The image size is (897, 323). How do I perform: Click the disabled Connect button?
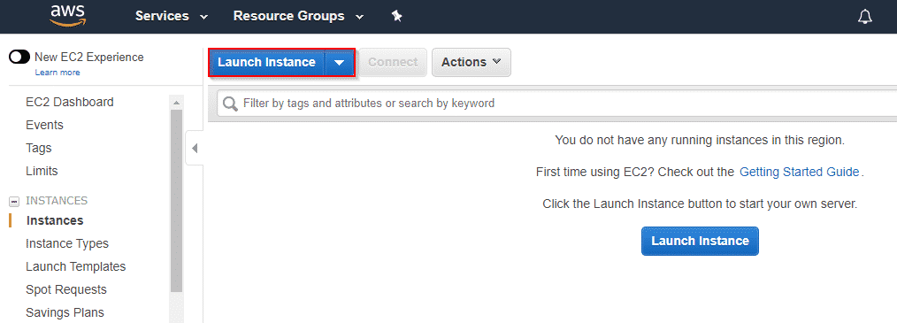click(x=393, y=62)
